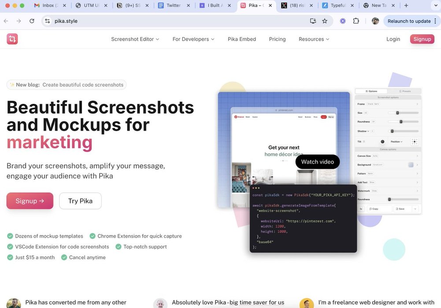Go to the Pricing page
The height and width of the screenshot is (308, 441).
pos(277,39)
